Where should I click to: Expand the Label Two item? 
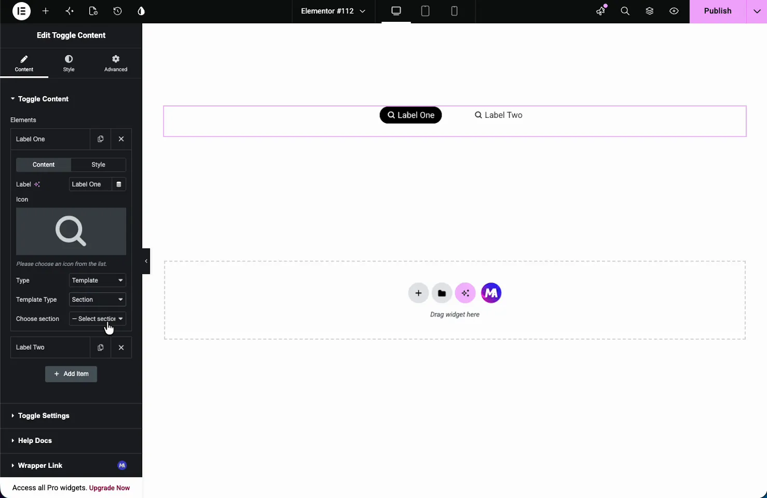50,348
